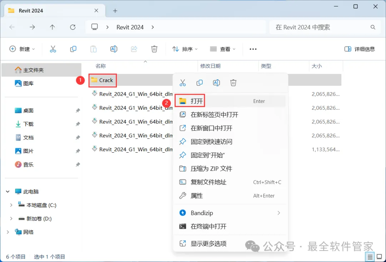Refresh the Revit 2024 folder

[x=73, y=27]
